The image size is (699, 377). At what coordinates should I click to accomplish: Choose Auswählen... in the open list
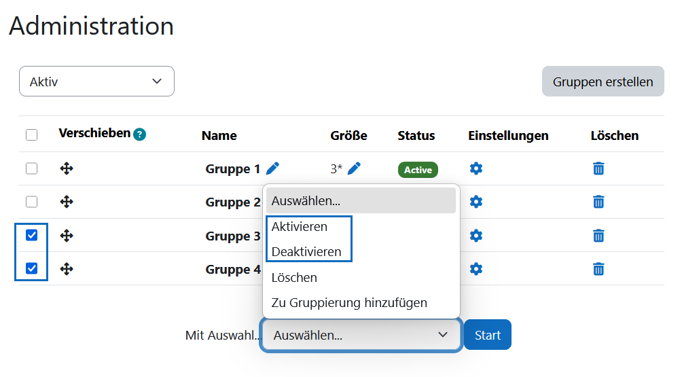point(361,200)
